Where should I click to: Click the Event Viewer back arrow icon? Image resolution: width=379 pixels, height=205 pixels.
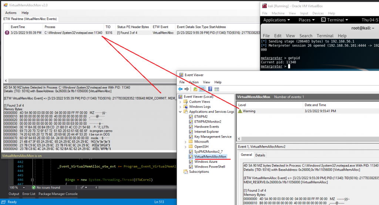(180, 89)
